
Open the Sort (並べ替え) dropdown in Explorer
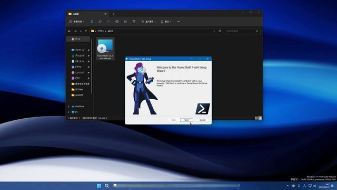(x=148, y=22)
